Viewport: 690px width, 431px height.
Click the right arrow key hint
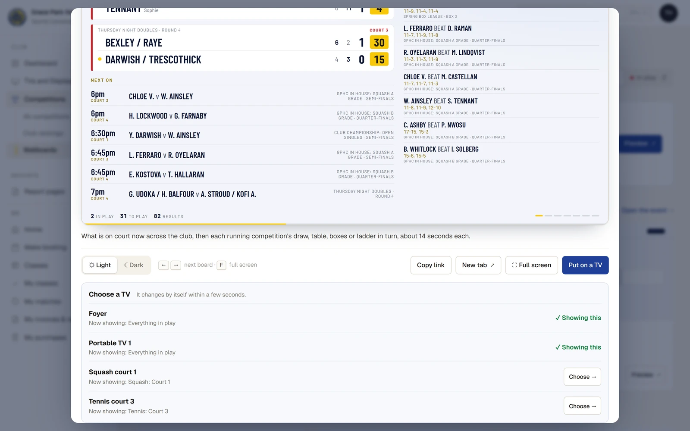(176, 265)
